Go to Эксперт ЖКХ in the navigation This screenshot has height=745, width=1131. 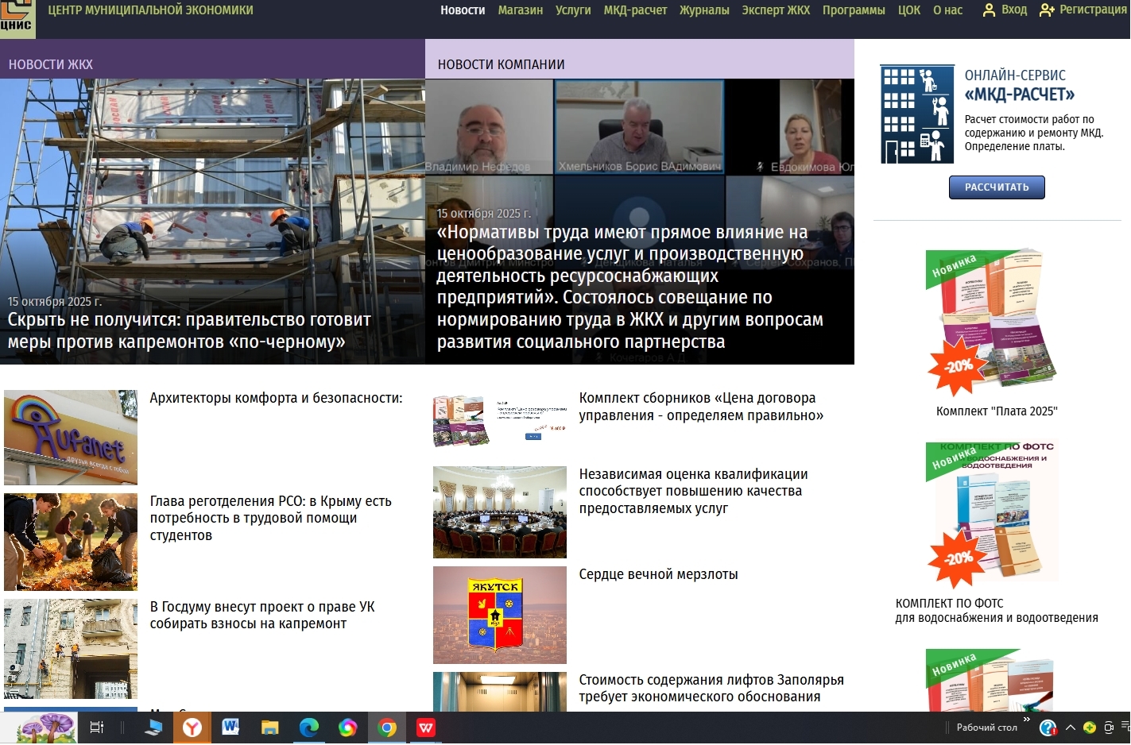coord(775,10)
